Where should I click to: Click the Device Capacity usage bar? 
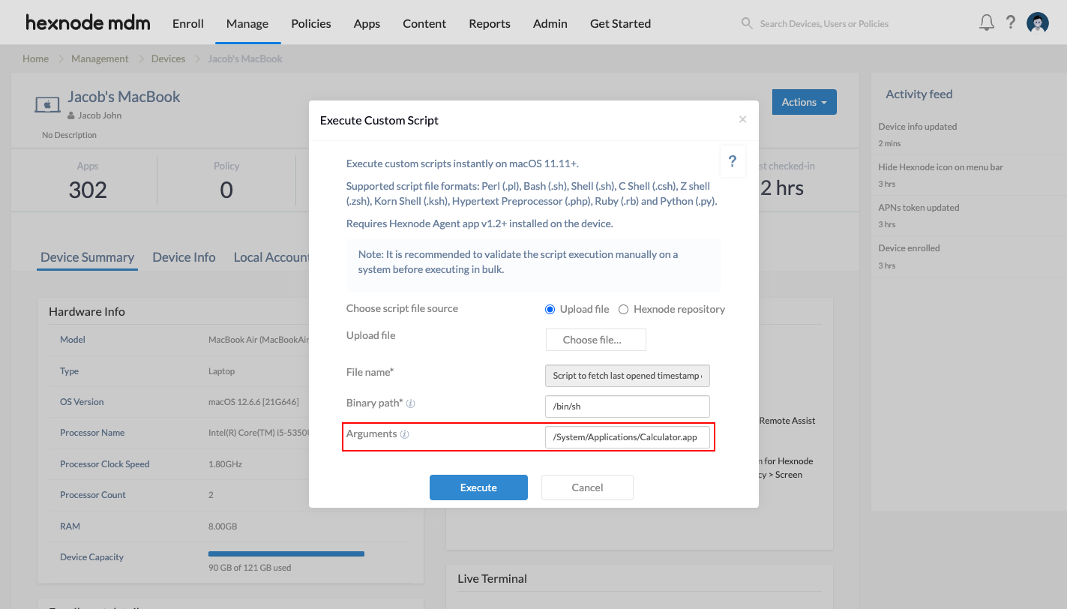(286, 553)
